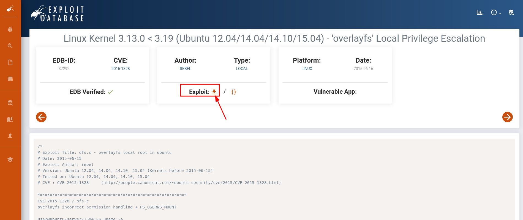Download the exploit via the download icon
The width and height of the screenshot is (523, 220).
click(214, 92)
